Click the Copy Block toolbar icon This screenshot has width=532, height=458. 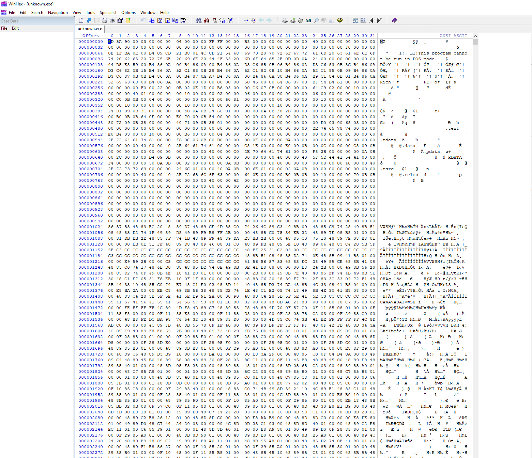[x=152, y=20]
